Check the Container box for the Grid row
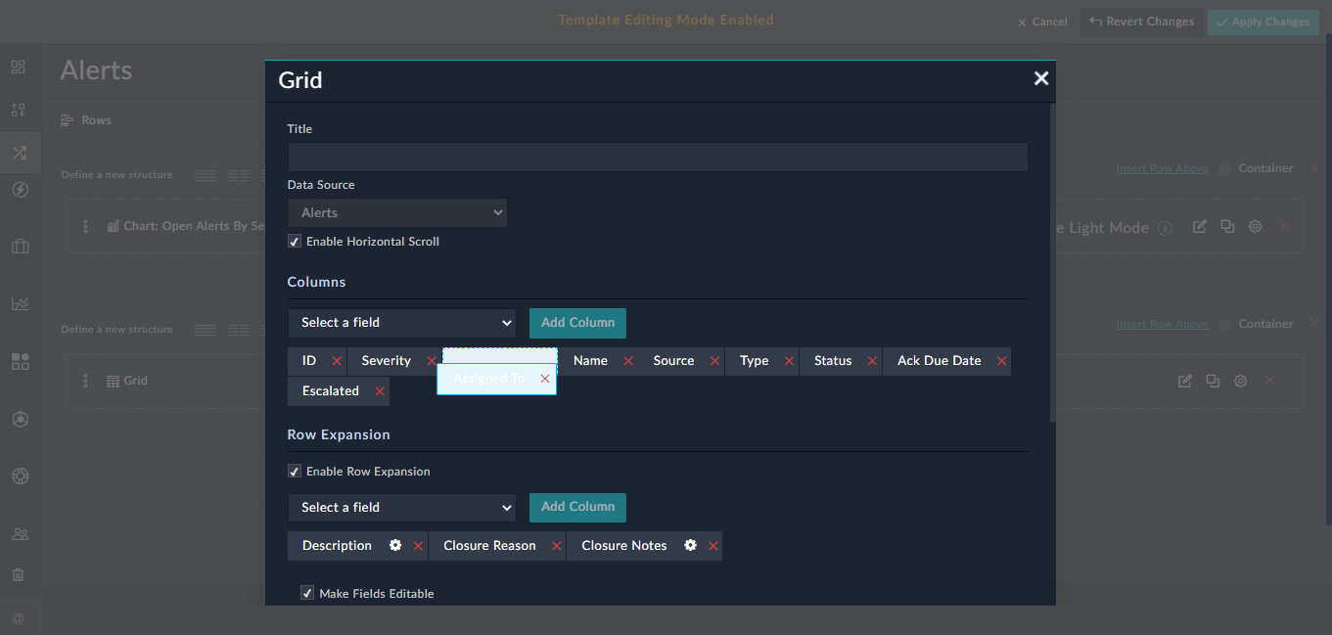The width and height of the screenshot is (1332, 635). point(1224,325)
